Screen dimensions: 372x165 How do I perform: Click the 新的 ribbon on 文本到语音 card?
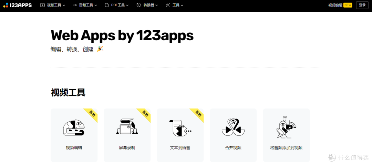point(198,114)
